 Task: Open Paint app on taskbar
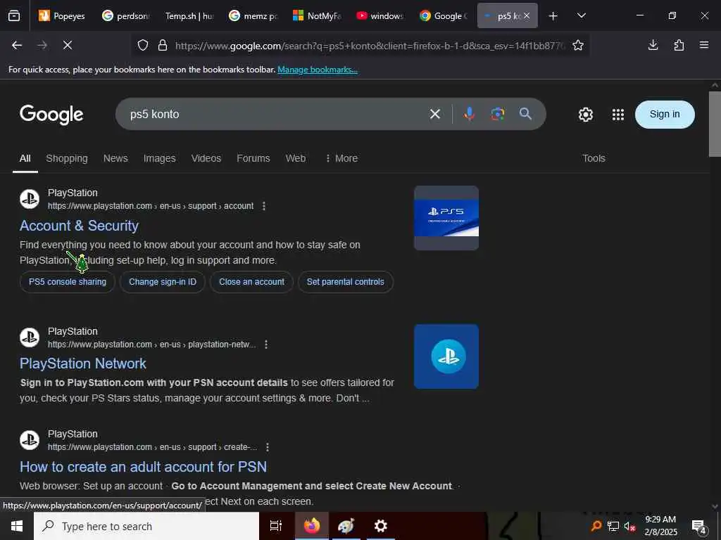click(x=346, y=526)
